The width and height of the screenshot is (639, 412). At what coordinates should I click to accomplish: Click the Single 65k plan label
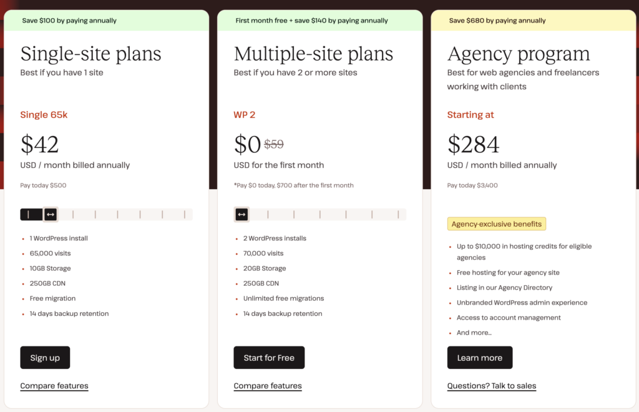pyautogui.click(x=44, y=115)
